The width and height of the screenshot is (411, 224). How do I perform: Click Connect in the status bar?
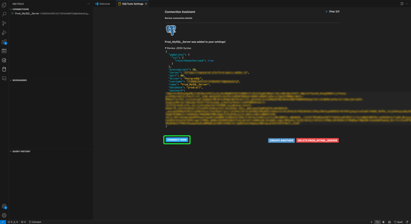pyautogui.click(x=35, y=222)
